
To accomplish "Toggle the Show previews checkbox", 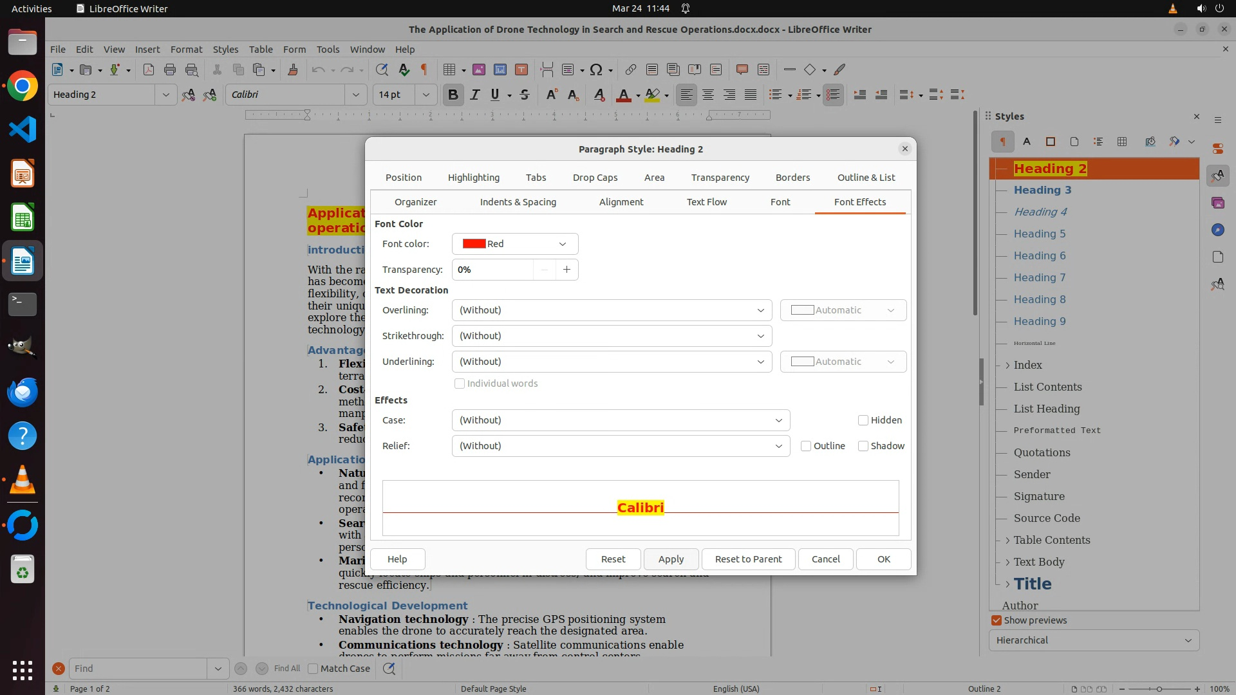I will pyautogui.click(x=997, y=620).
